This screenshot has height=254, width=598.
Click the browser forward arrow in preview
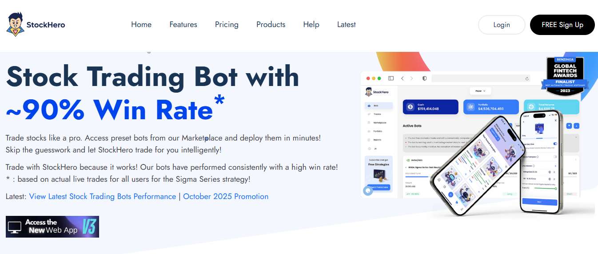click(x=411, y=78)
